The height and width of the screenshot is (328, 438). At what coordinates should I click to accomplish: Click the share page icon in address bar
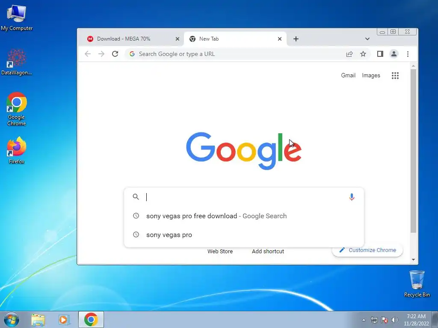[349, 54]
